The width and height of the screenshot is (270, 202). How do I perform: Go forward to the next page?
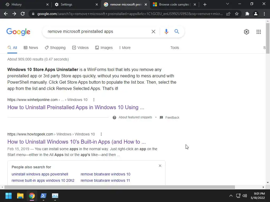click(x=14, y=14)
